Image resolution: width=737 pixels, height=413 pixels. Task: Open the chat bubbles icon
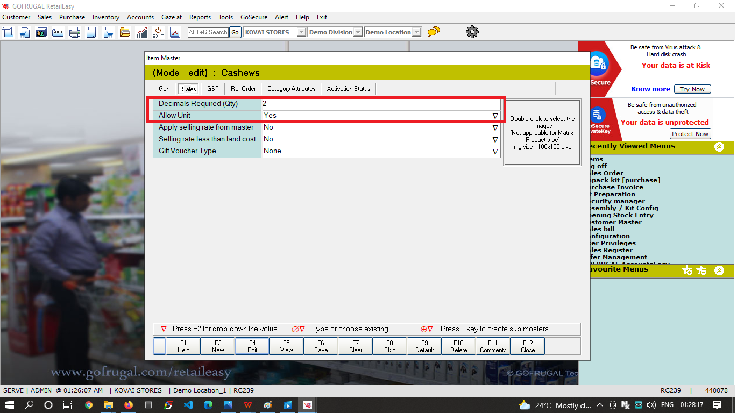(x=434, y=32)
